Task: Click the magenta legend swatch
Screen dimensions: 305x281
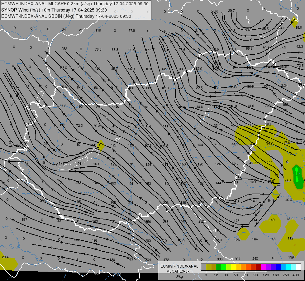Action: 264,267
